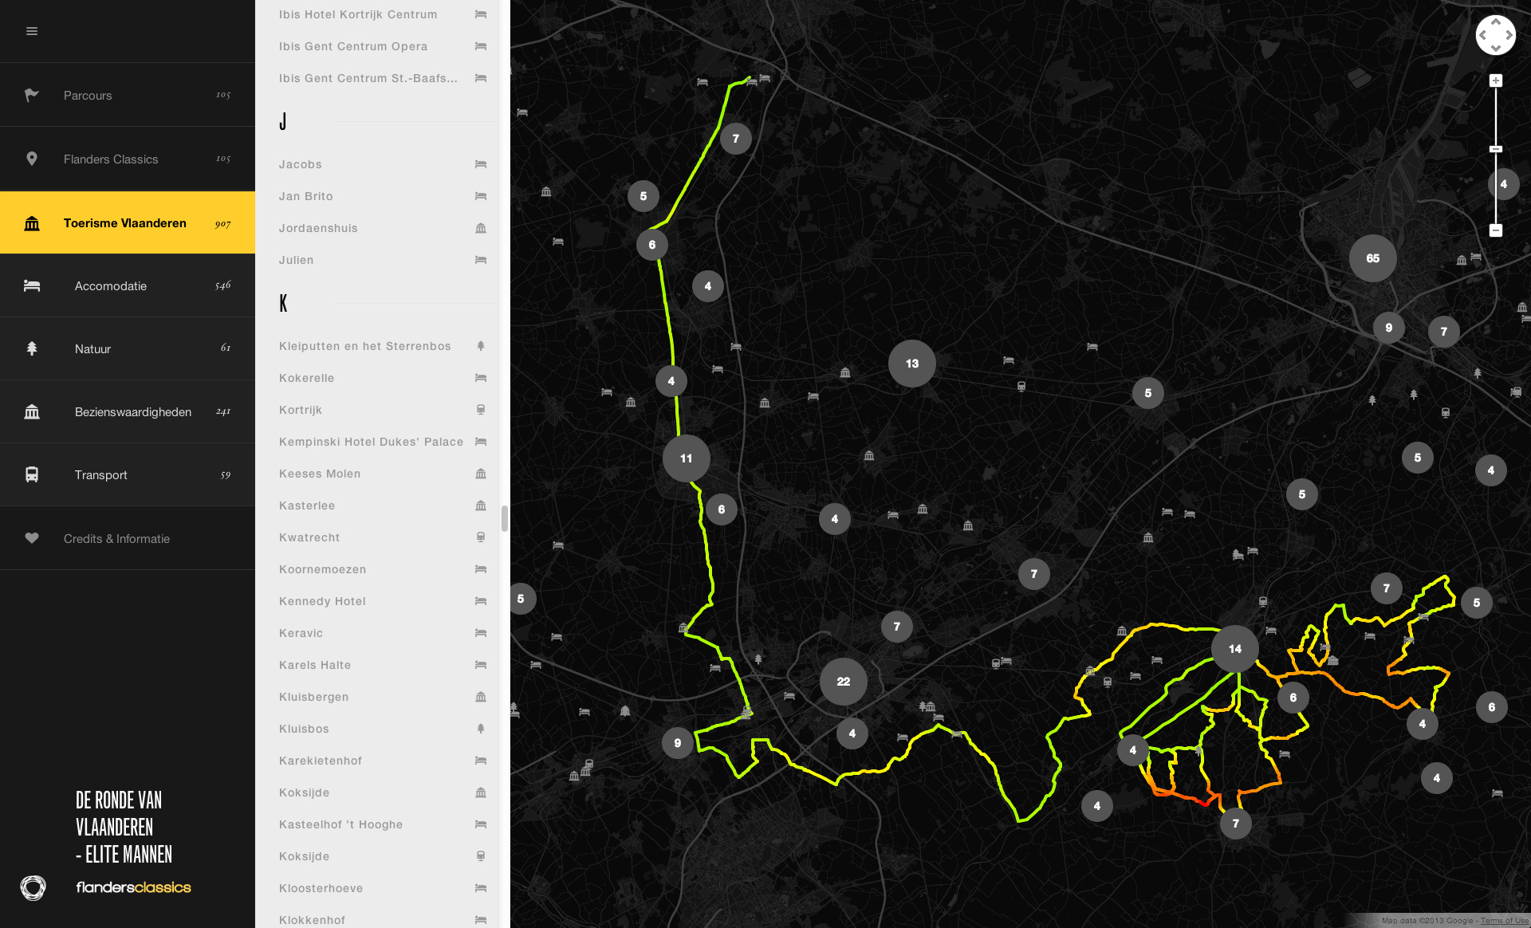The width and height of the screenshot is (1531, 928).
Task: Click the Parcours flag icon
Action: click(x=32, y=95)
